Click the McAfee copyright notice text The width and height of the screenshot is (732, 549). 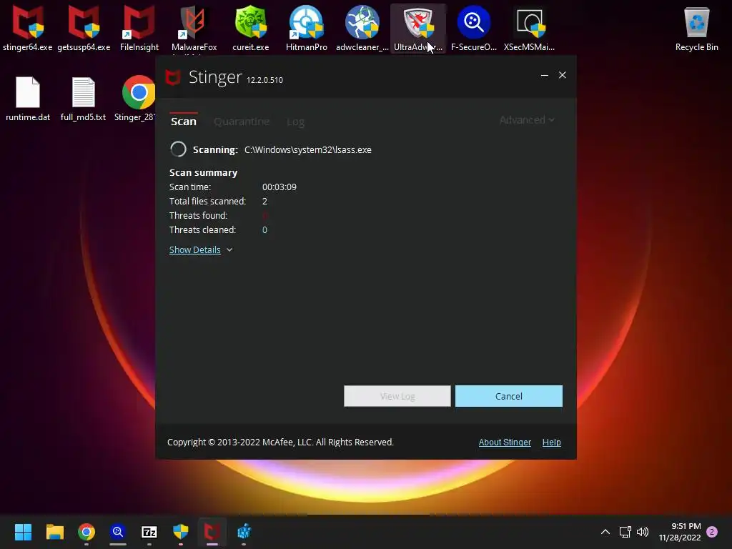(x=280, y=442)
